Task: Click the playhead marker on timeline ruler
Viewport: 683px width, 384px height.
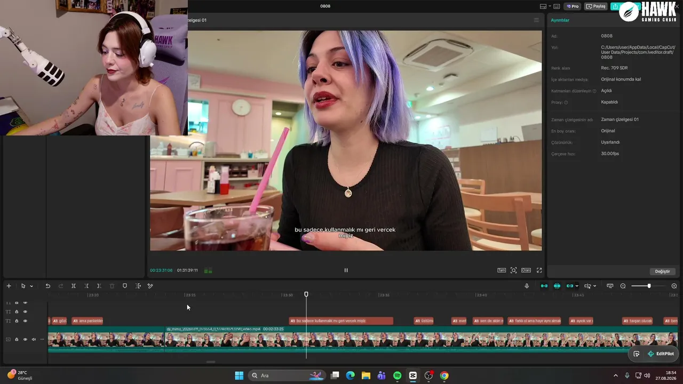Action: click(306, 294)
